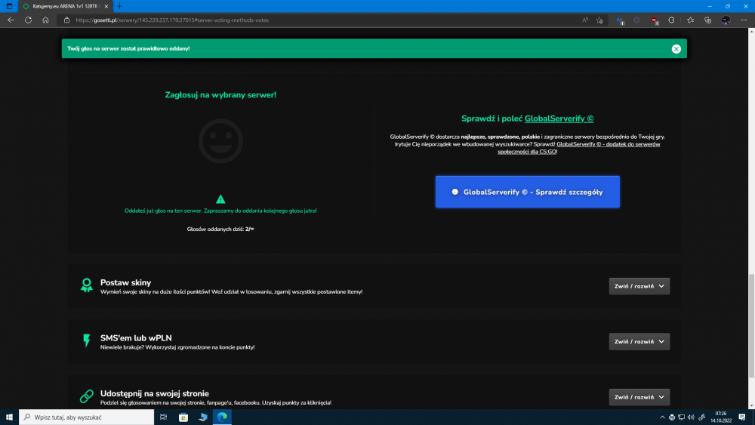Open the tab actions menu icon

tap(9, 6)
